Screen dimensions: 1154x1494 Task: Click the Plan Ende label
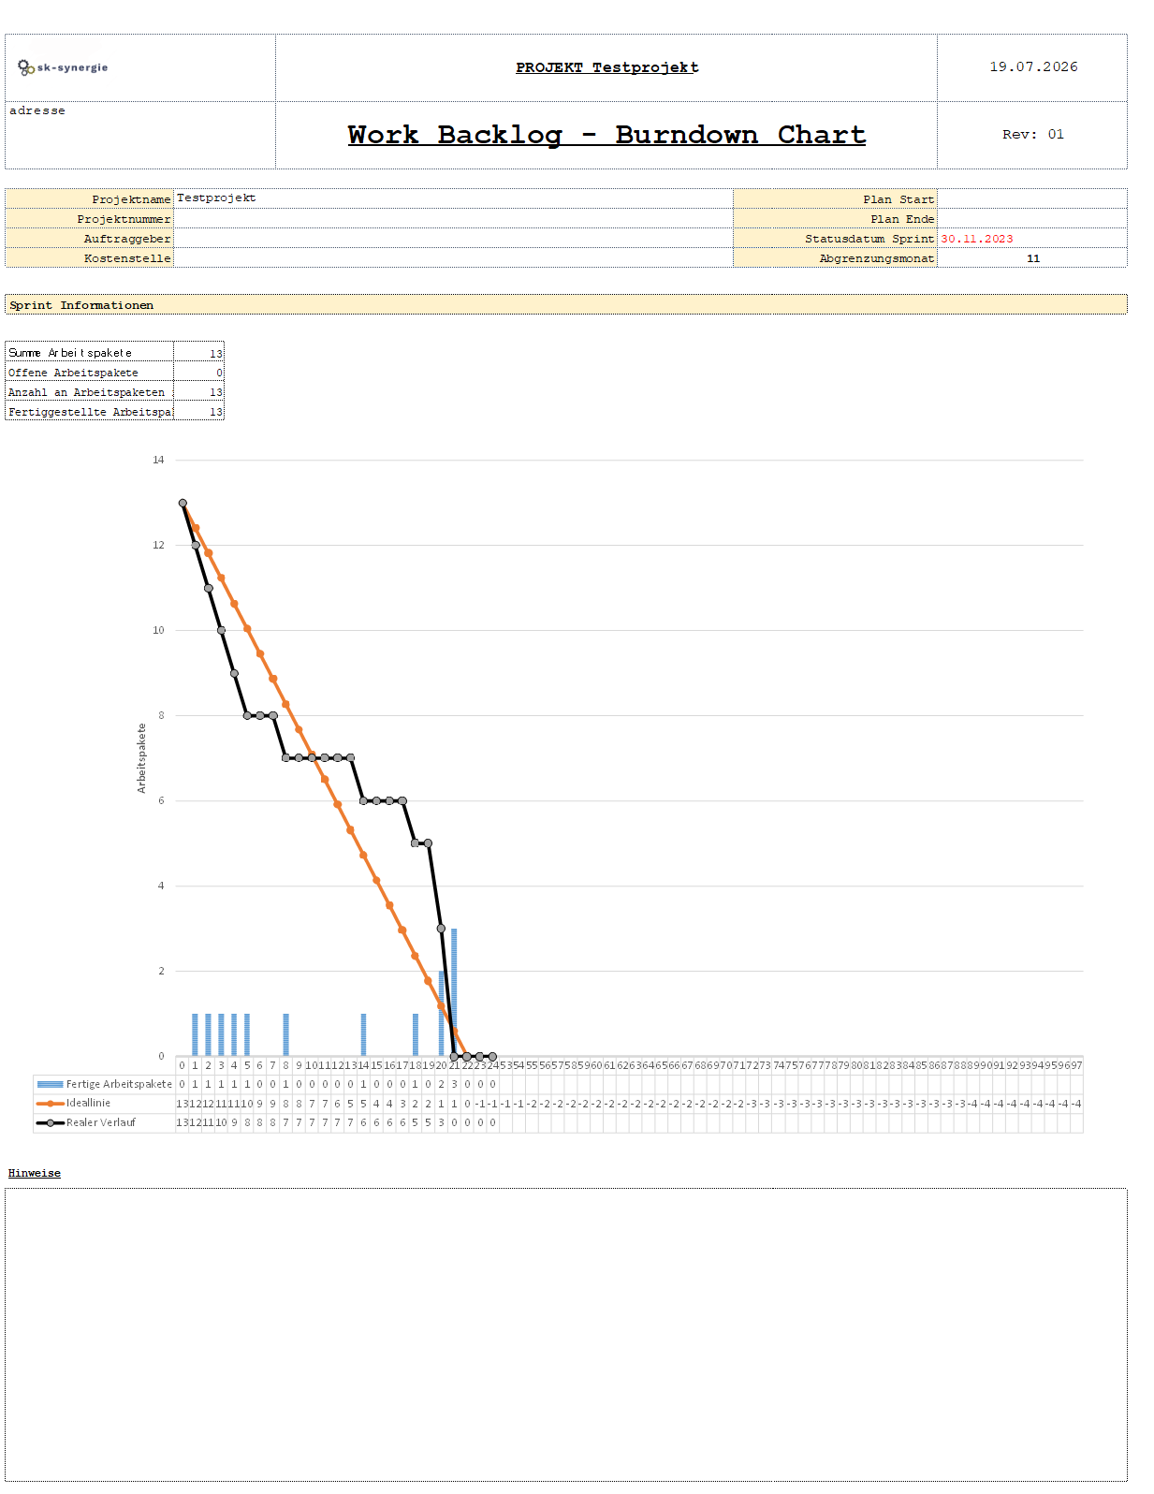[902, 219]
